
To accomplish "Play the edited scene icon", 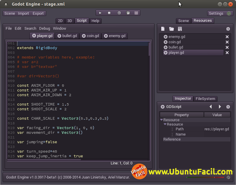I will point(119,13).
